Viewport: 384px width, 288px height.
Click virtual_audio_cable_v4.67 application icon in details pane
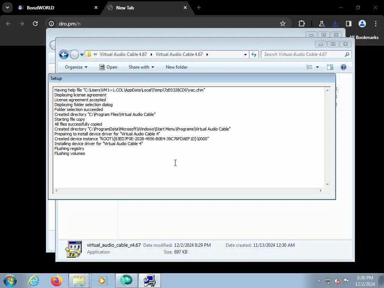tap(73, 249)
